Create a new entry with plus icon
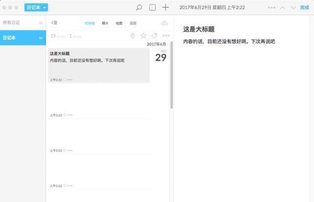The width and height of the screenshot is (314, 202). click(165, 8)
